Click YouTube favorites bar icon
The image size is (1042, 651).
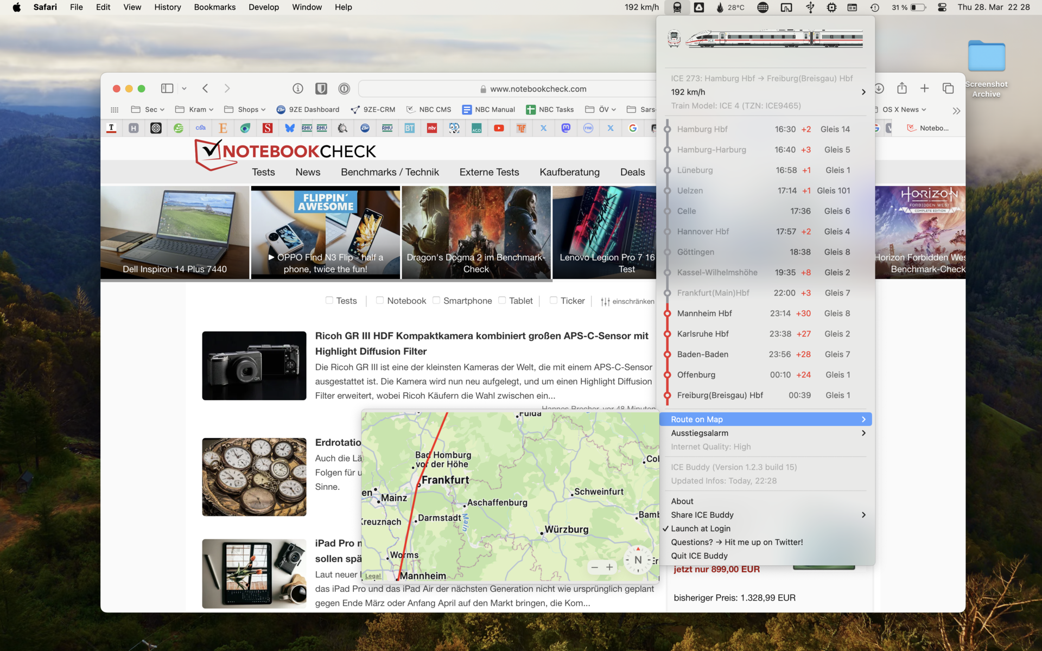[x=499, y=128]
